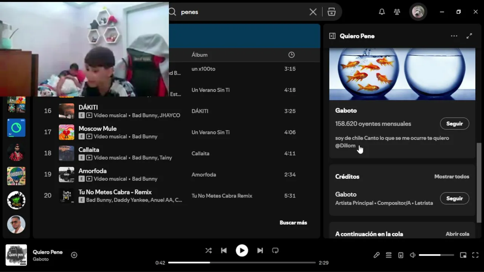Toggle repeat mode
The image size is (484, 272).
click(x=275, y=250)
